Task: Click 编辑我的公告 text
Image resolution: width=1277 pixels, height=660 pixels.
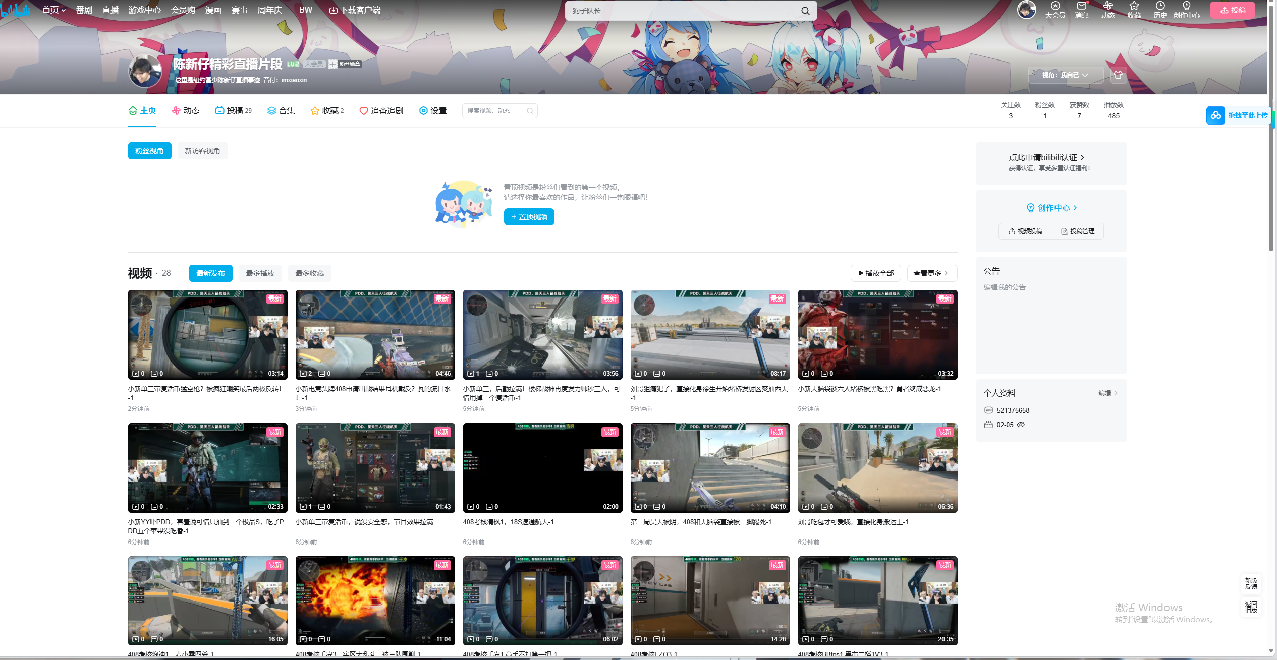Action: [x=1004, y=287]
